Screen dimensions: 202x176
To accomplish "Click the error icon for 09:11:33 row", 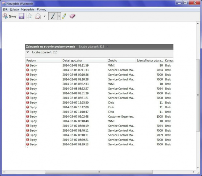I will pyautogui.click(x=28, y=70).
